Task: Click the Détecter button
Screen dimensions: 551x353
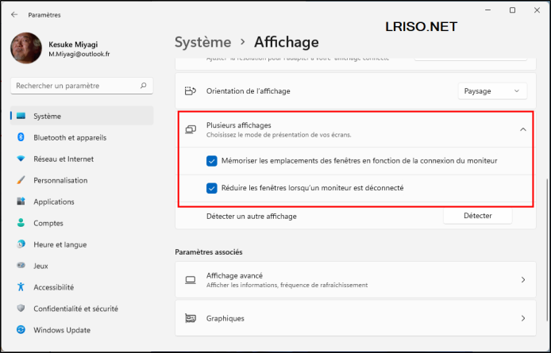Action: (x=477, y=216)
